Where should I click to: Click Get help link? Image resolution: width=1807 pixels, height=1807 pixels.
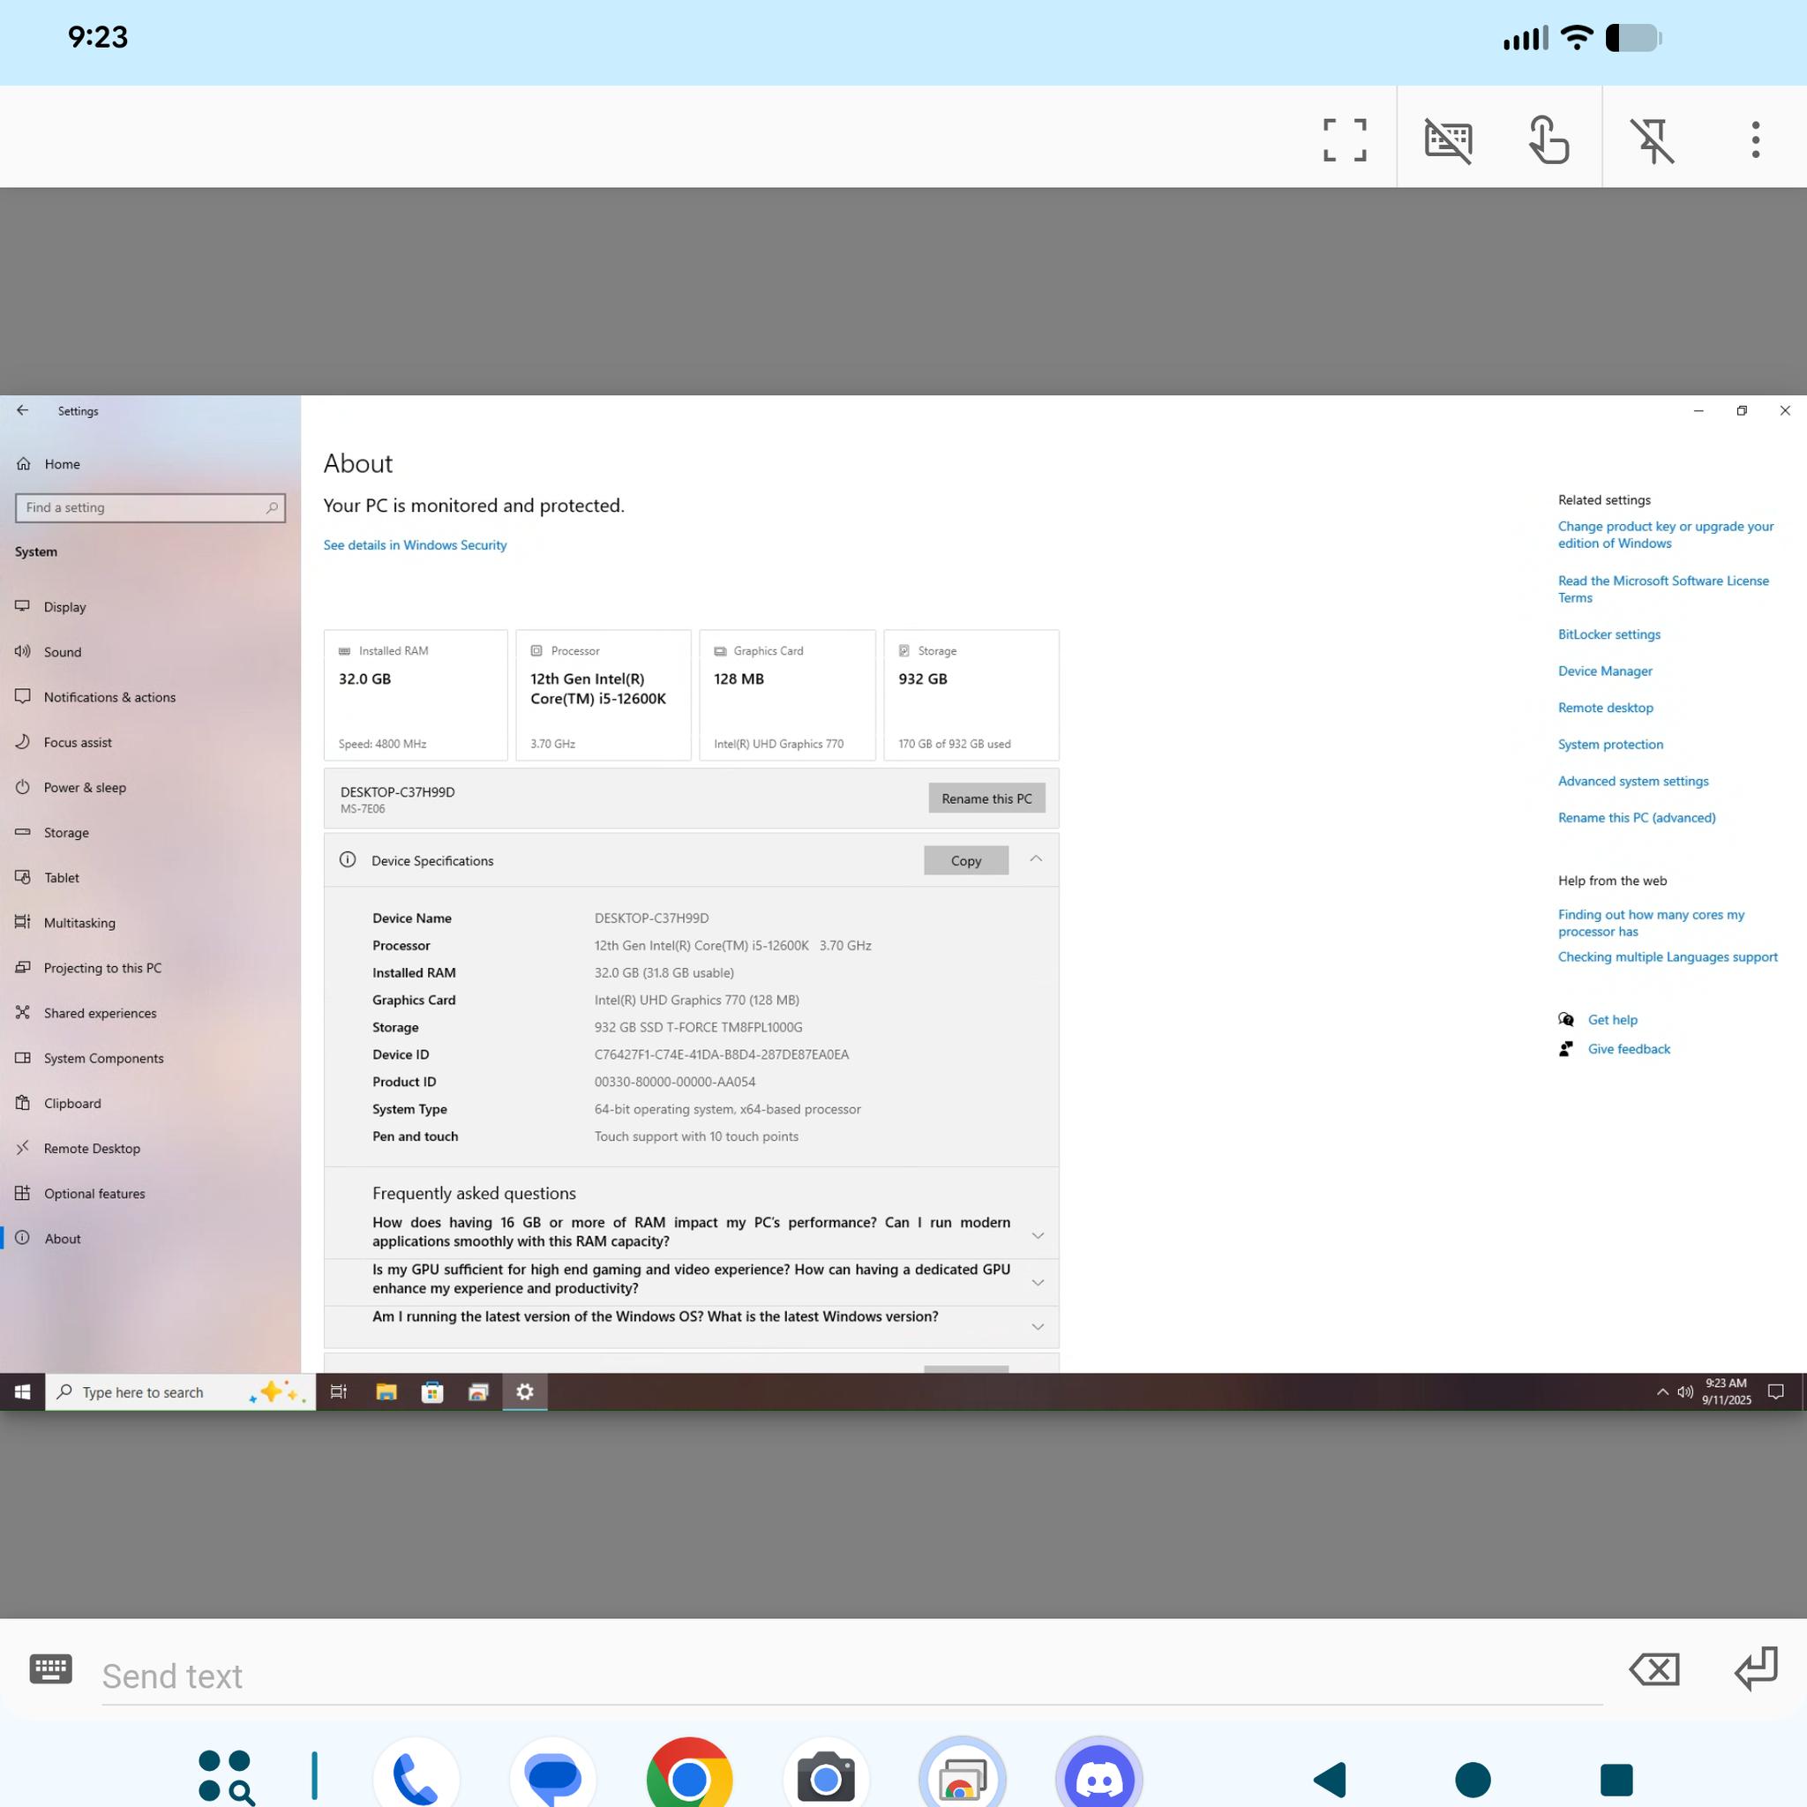coord(1613,1019)
